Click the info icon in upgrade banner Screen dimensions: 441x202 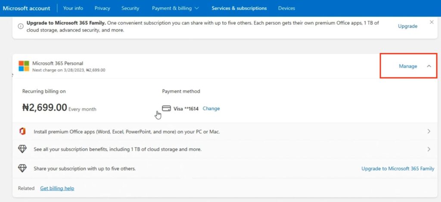click(21, 26)
